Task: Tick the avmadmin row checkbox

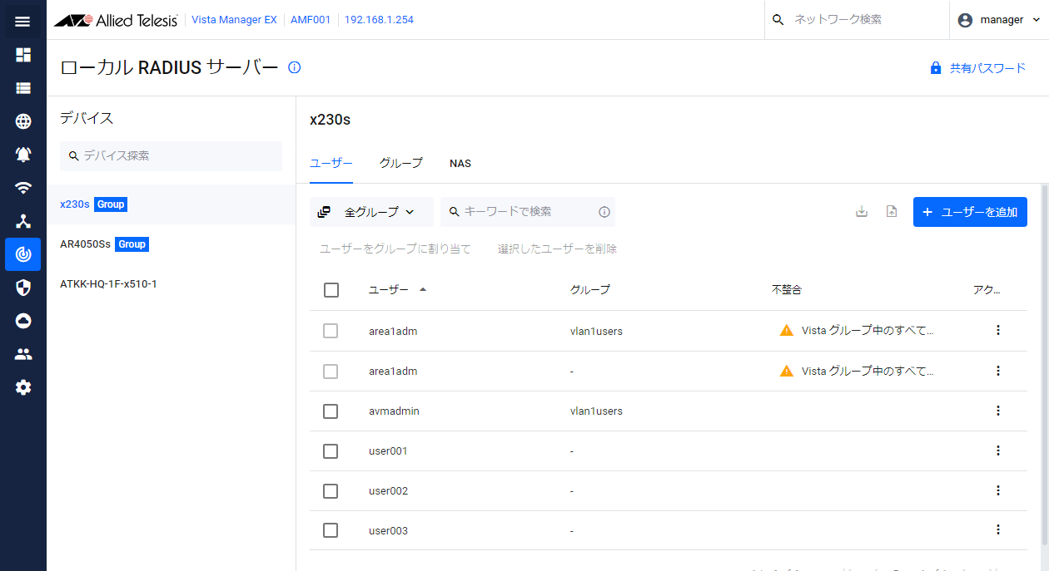Action: pyautogui.click(x=331, y=411)
